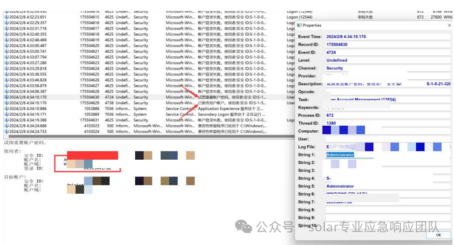Click the Properties dialog title icon
The width and height of the screenshot is (454, 245).
pyautogui.click(x=299, y=25)
